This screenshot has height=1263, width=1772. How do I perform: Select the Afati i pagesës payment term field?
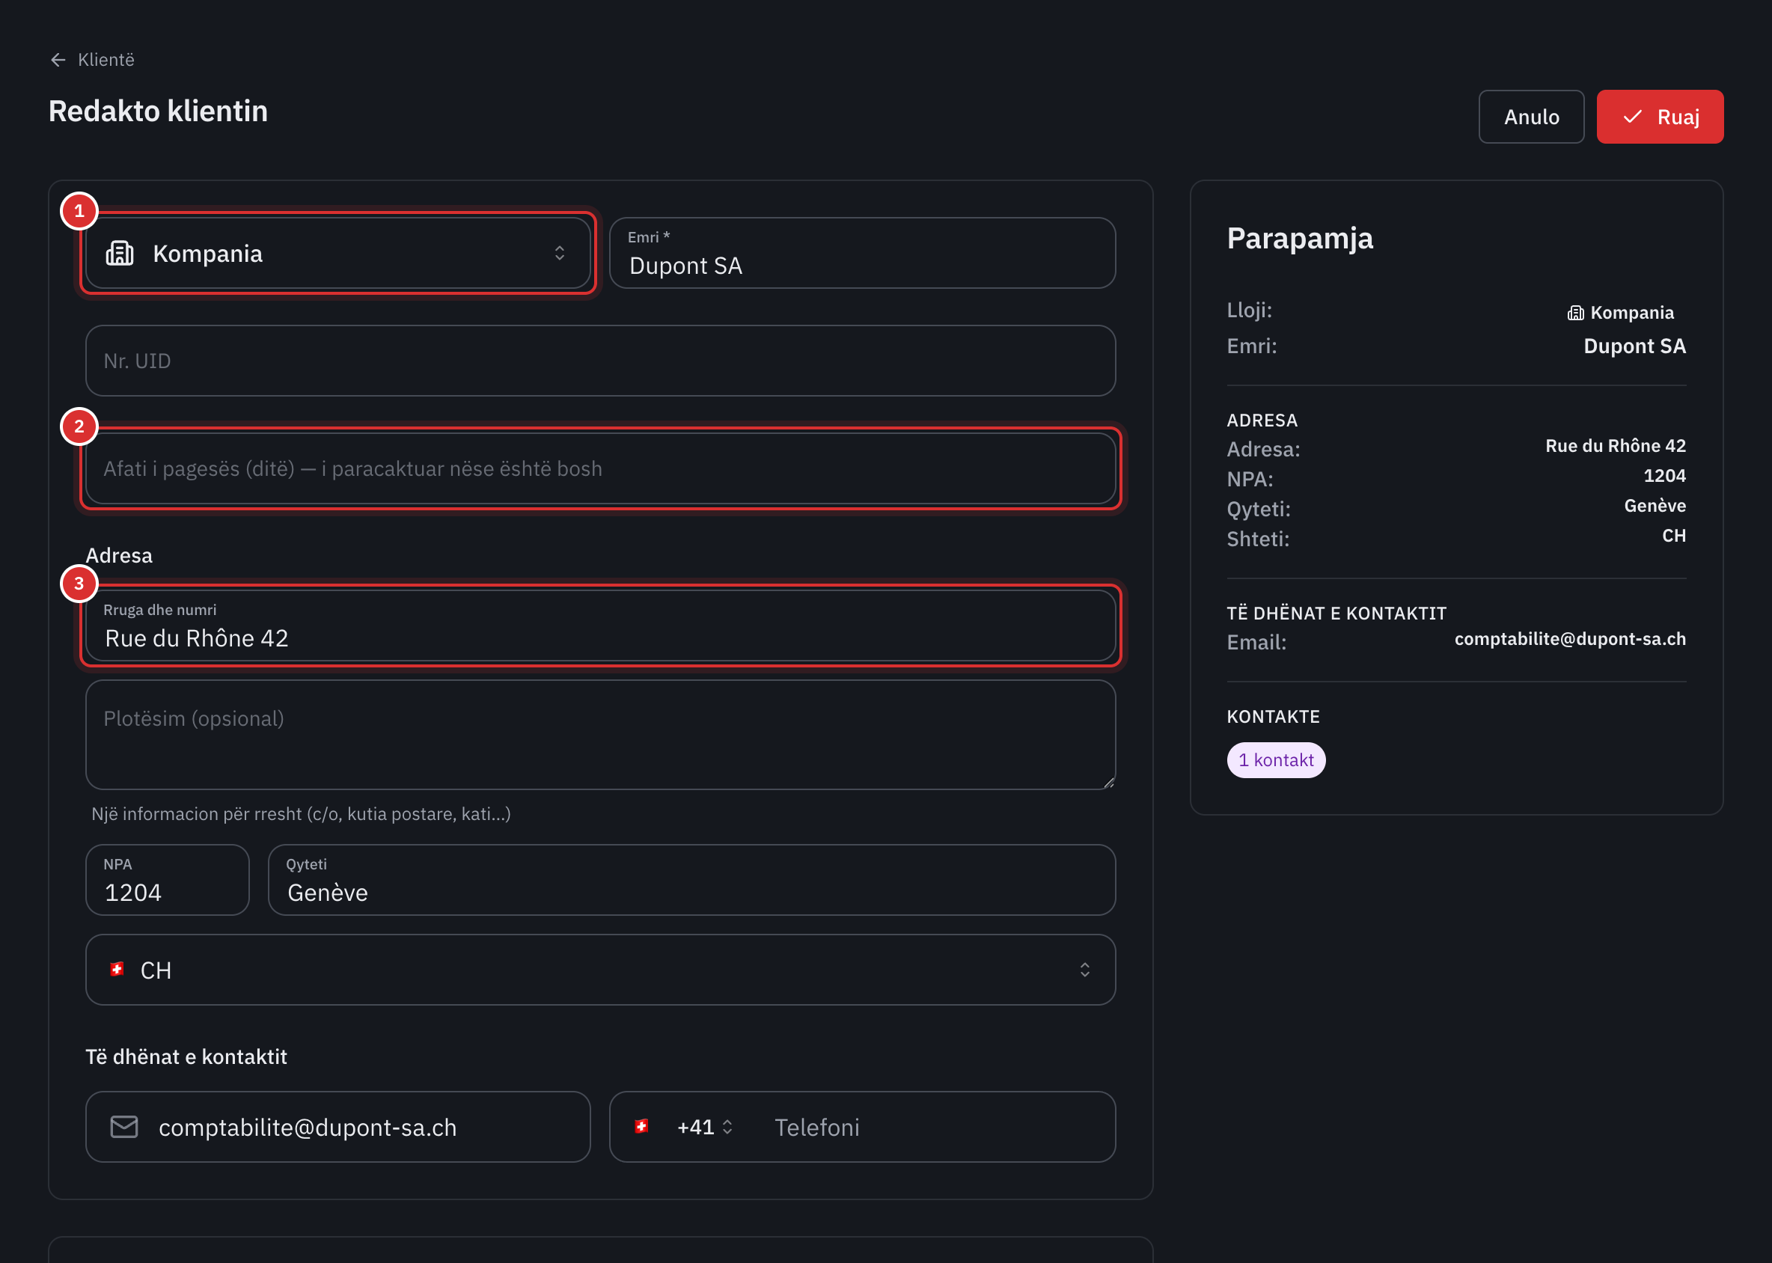601,469
